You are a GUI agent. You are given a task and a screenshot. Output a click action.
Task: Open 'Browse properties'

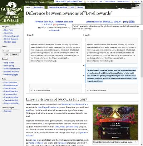click(12, 103)
